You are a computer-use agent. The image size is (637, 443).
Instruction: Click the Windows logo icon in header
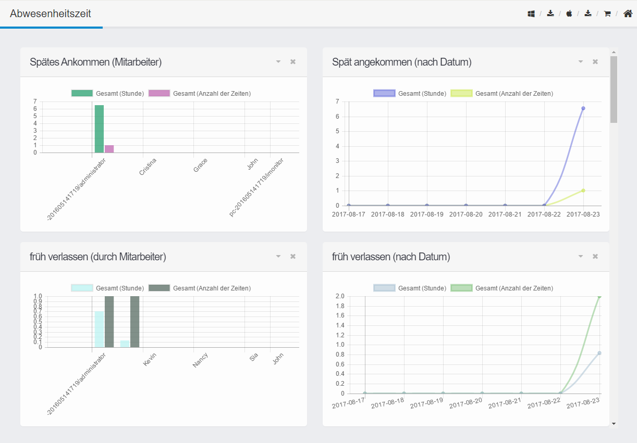pos(531,14)
